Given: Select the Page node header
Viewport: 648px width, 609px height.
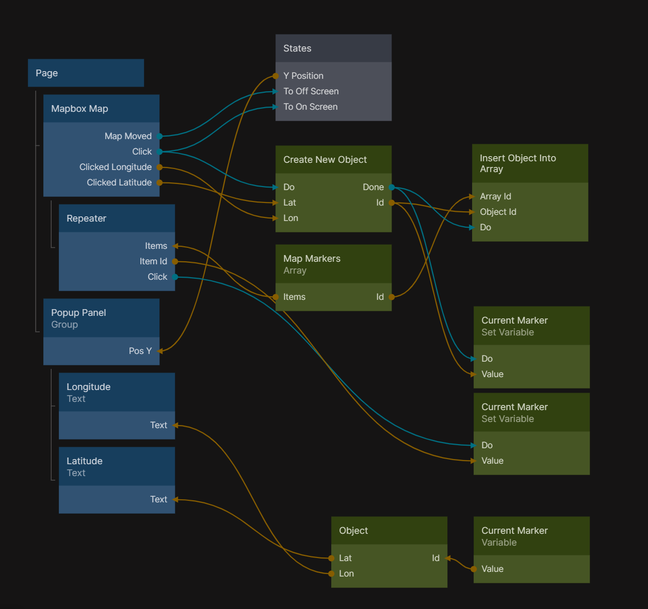Looking at the screenshot, I should pyautogui.click(x=86, y=73).
